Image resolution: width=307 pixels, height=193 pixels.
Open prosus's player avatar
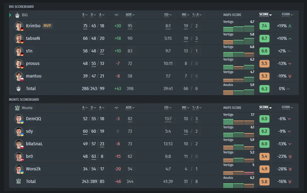coord(19,64)
